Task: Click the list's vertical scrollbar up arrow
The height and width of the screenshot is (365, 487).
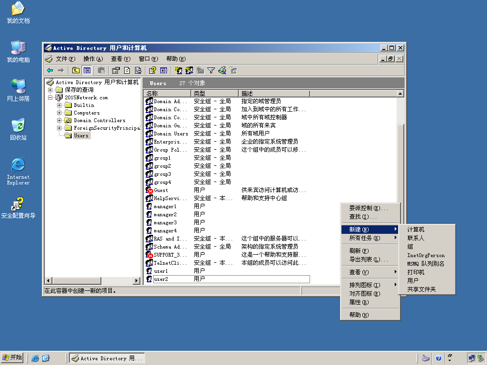Action: (x=400, y=94)
